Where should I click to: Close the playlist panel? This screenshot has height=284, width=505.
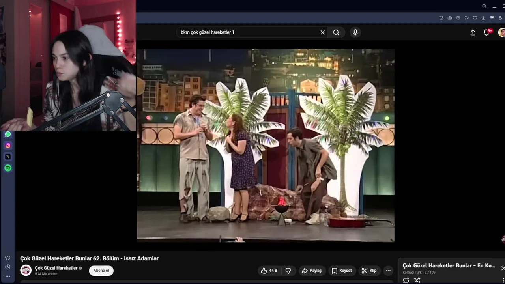pyautogui.click(x=503, y=268)
